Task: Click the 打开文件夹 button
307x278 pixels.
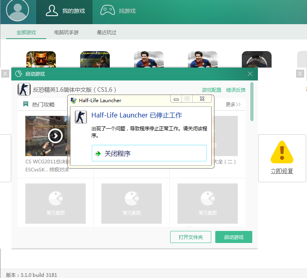Action: tap(191, 237)
